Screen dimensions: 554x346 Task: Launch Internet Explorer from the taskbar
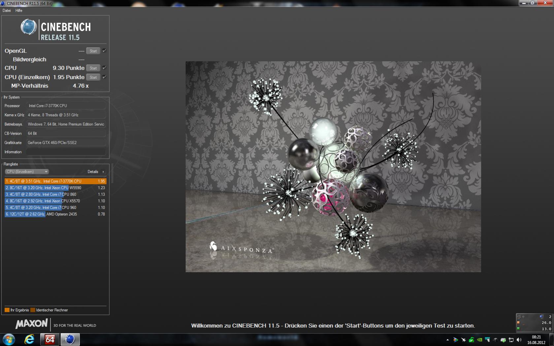tap(29, 339)
